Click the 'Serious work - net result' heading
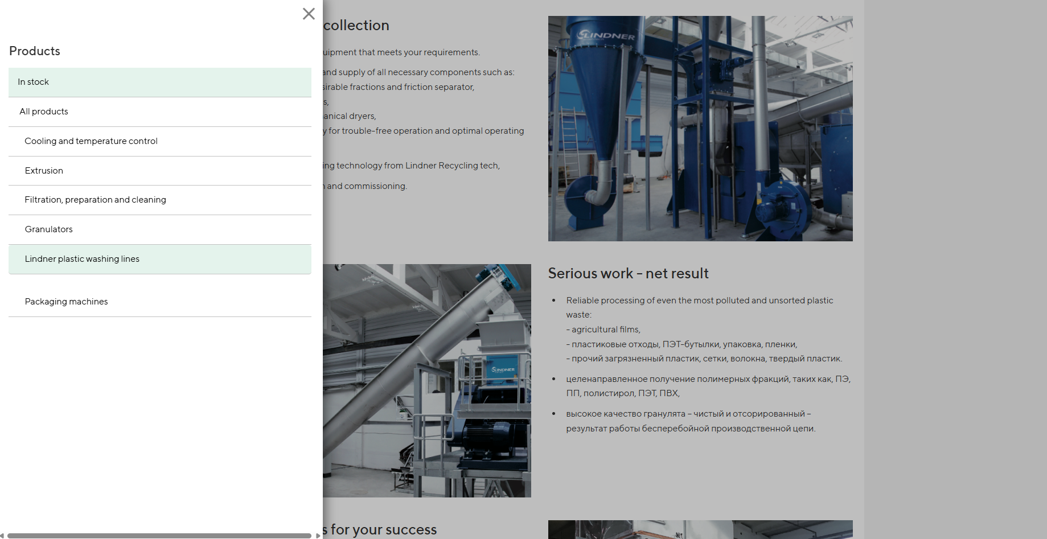This screenshot has width=1047, height=539. [629, 274]
